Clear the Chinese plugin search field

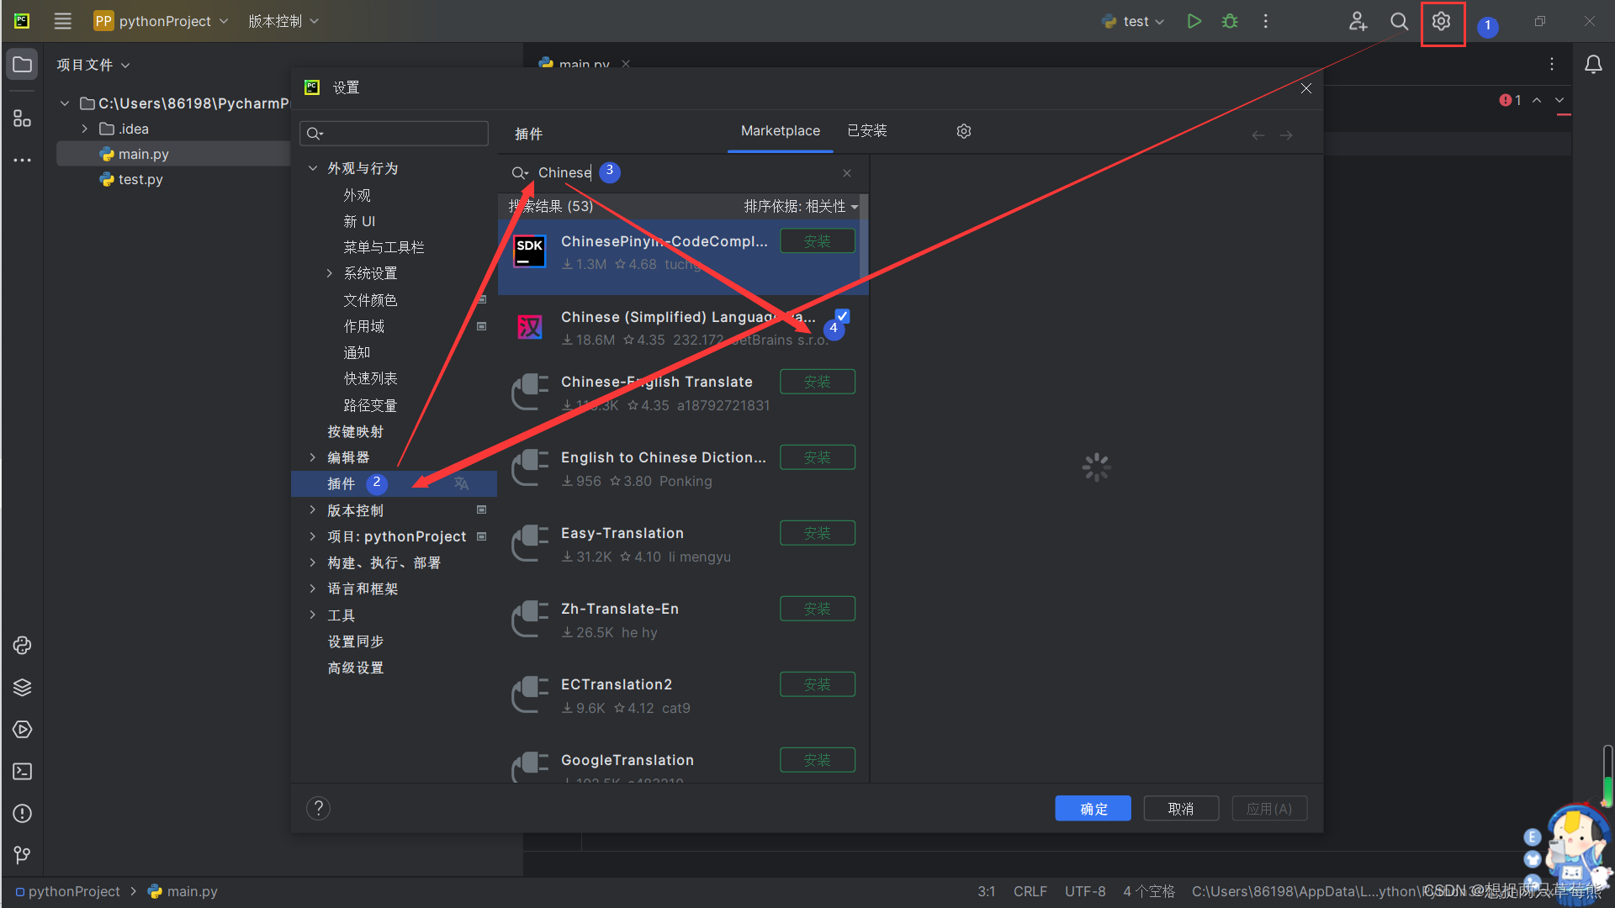pyautogui.click(x=847, y=172)
